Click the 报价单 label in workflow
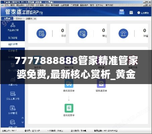Screen dimensions: 152x134 tap(37, 67)
